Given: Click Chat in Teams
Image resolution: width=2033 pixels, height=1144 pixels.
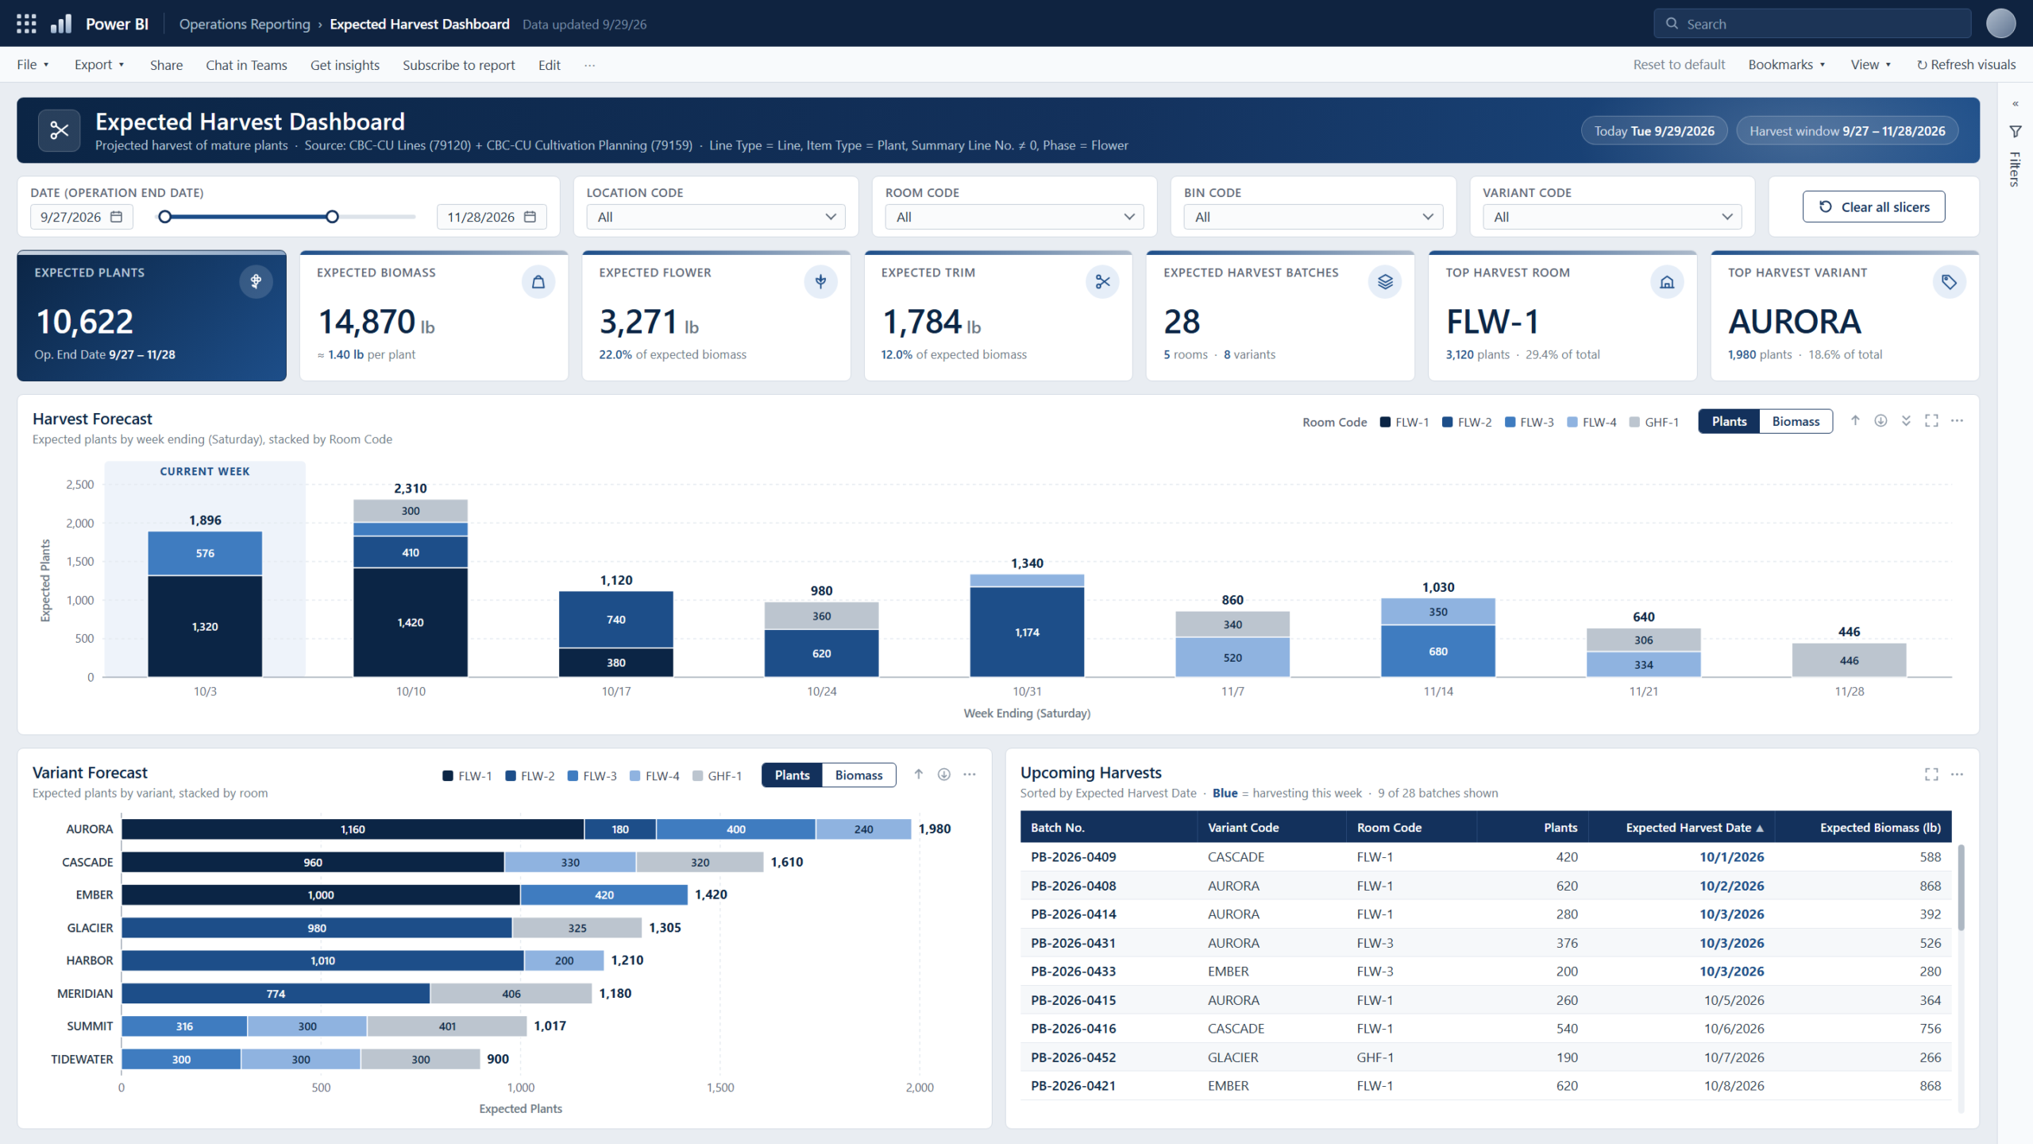Looking at the screenshot, I should tap(246, 65).
